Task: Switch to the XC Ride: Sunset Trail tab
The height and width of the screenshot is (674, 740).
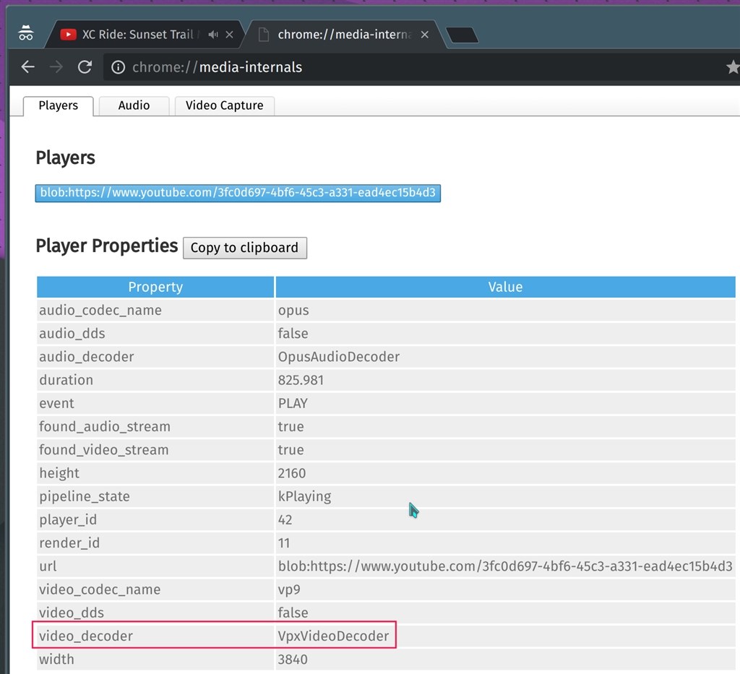Action: tap(137, 35)
